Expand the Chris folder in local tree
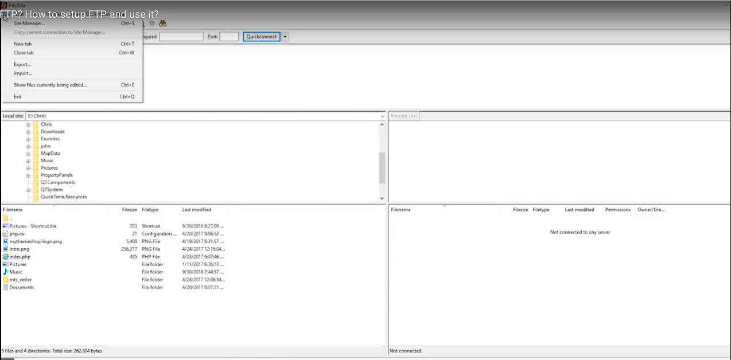The image size is (731, 360). point(28,124)
